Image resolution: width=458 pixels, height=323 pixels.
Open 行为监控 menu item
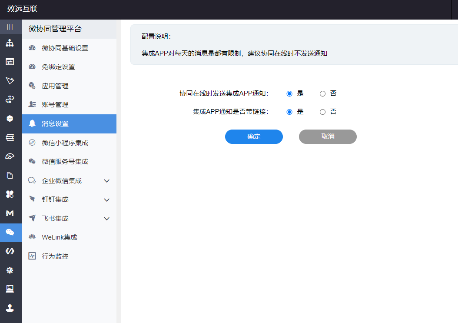point(69,256)
